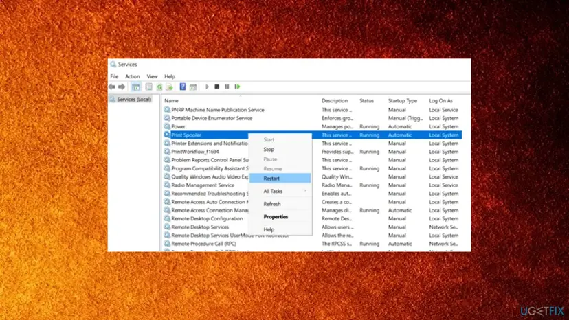This screenshot has height=320, width=569.
Task: Select Printer Extensions and Notifications row
Action: pos(312,143)
